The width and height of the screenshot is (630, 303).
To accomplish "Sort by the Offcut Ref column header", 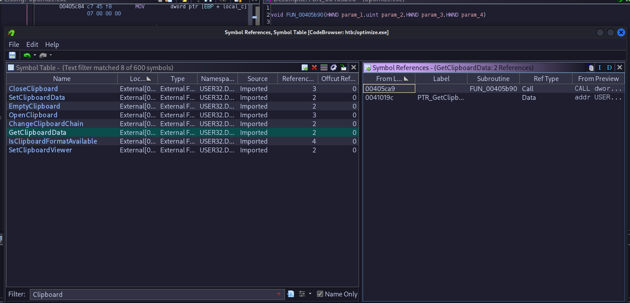I will tap(338, 79).
